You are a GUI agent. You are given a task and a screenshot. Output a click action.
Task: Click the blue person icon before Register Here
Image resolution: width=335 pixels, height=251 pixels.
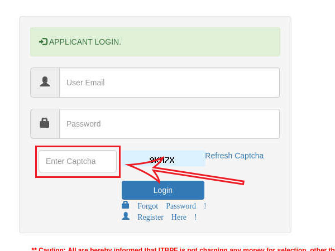tap(126, 216)
